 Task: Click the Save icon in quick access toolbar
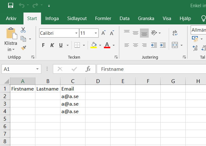click(11, 6)
